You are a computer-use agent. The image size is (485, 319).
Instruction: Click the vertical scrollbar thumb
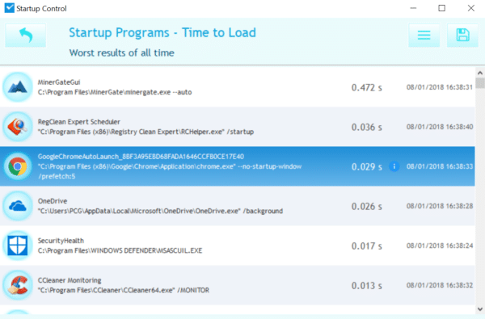(x=479, y=83)
